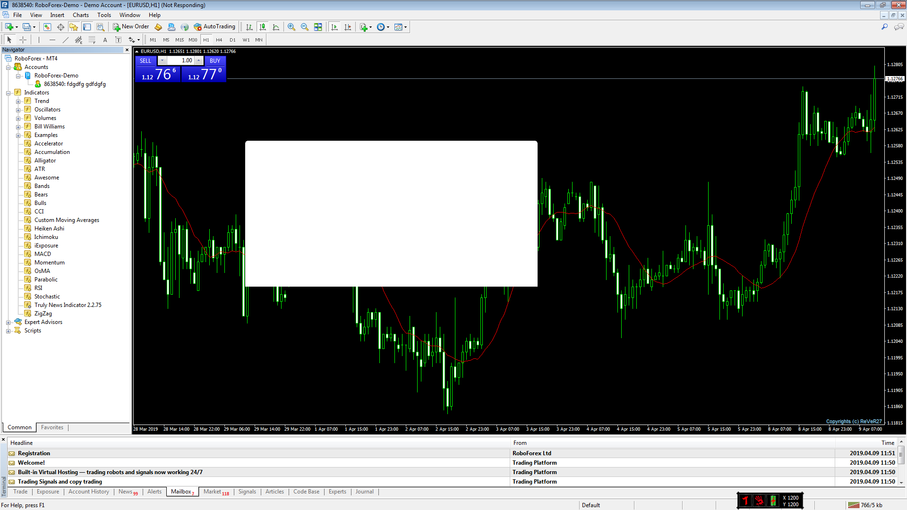The image size is (907, 510).
Task: Select the vertical line drawing tool
Action: click(39, 40)
